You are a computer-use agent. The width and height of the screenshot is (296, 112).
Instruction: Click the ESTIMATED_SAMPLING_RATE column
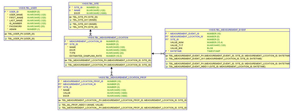[x=108, y=56]
